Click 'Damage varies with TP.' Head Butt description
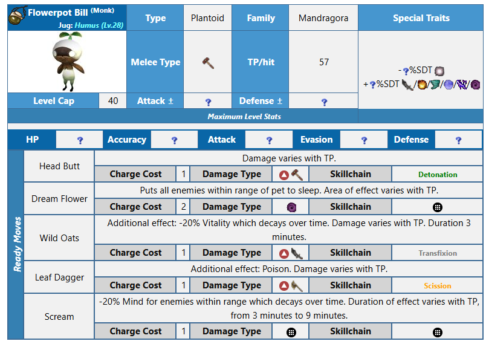This screenshot has width=486, height=344. tap(289, 158)
